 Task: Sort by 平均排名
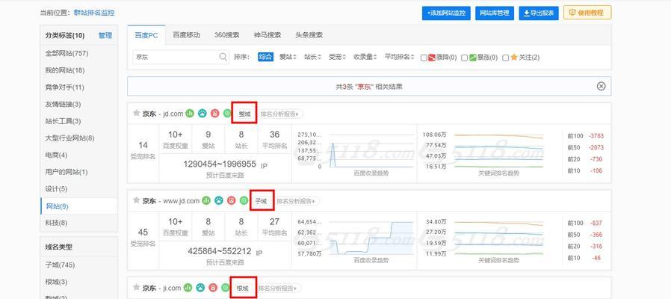pos(399,57)
